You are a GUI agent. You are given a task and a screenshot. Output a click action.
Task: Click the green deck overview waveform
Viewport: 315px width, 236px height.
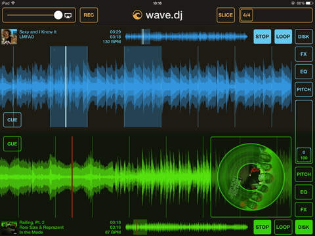click(x=186, y=227)
